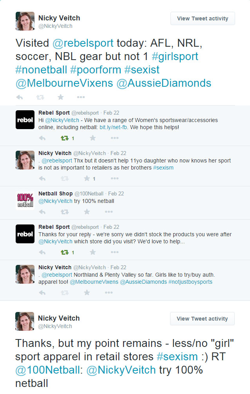Image resolution: width=250 pixels, height=394 pixels.
Task: Expand more options on Netball Shop tweet
Action: point(114,212)
